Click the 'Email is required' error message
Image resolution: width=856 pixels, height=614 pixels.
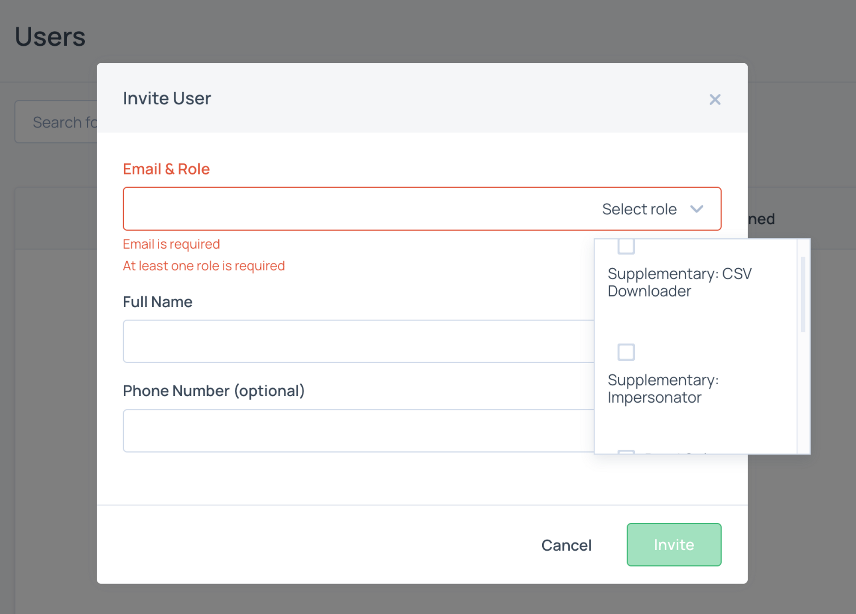171,244
